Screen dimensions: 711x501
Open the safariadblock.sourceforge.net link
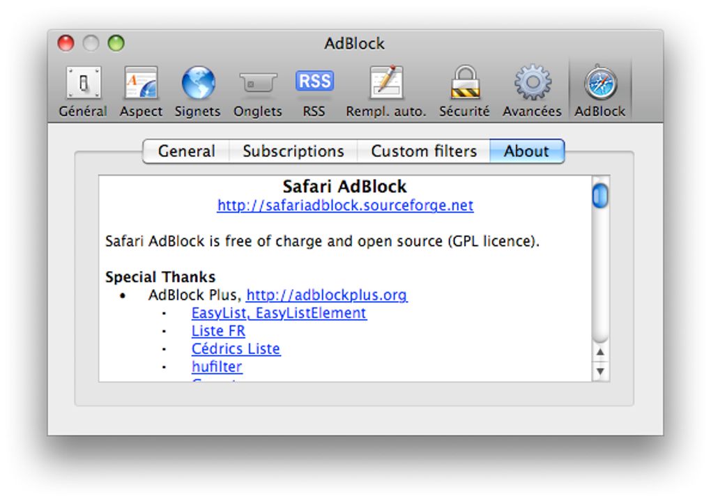(x=345, y=206)
